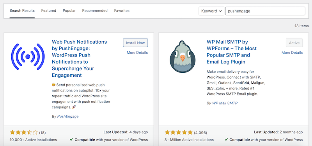Click the Active button for WP Mail SMTP
Screen dimensions: 312x146
coord(294,43)
